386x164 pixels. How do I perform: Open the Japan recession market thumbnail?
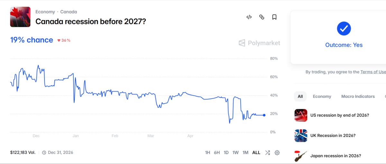pos(301,156)
